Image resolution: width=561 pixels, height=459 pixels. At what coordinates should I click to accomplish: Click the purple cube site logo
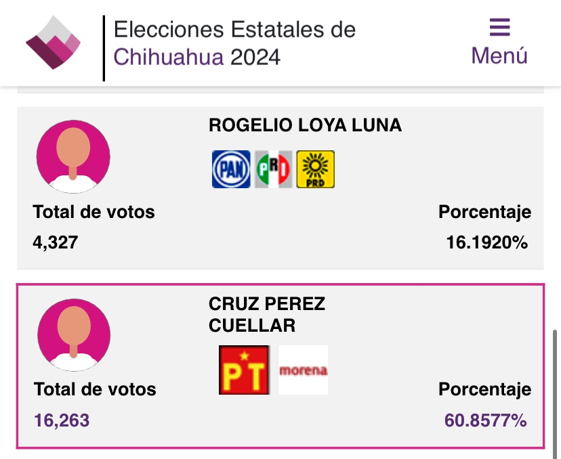tap(53, 42)
